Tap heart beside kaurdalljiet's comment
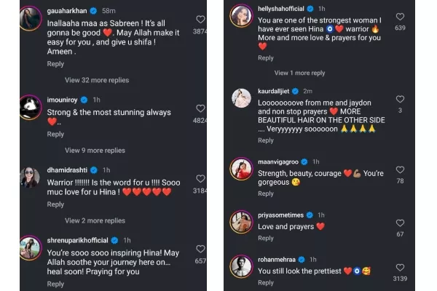The width and height of the screenshot is (437, 291). pos(400,99)
